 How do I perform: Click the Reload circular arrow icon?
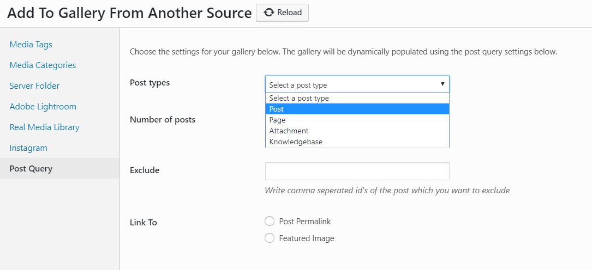pos(269,13)
